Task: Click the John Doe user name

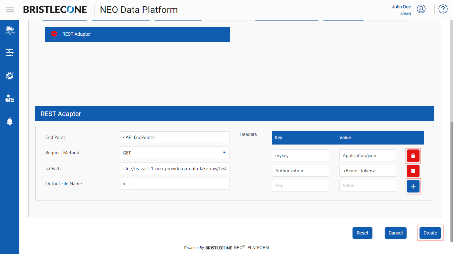Action: [401, 7]
